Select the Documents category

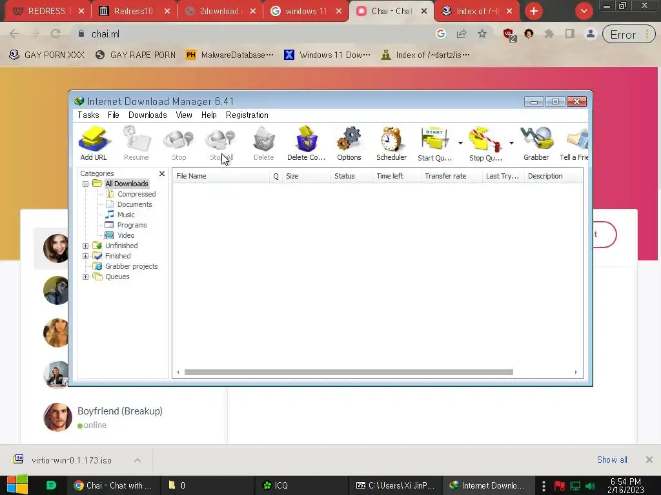134,204
